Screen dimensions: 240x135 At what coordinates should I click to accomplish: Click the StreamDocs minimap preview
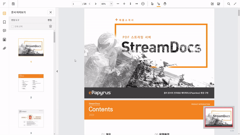[x=219, y=117]
